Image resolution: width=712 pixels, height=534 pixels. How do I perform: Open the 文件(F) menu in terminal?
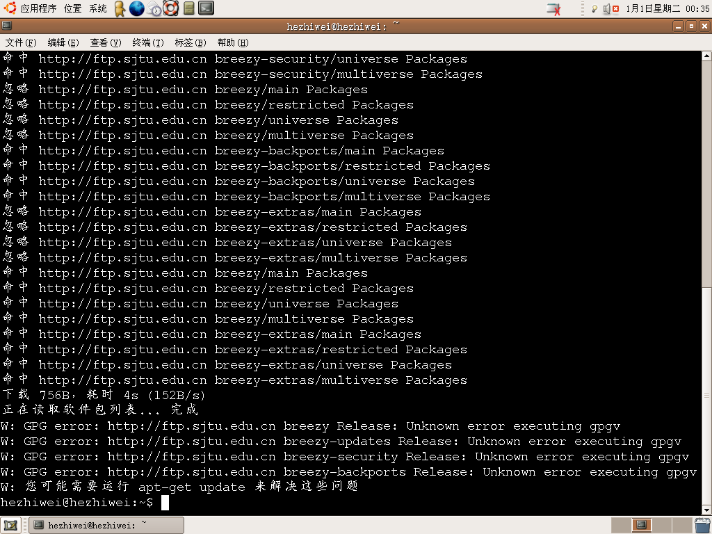(21, 42)
